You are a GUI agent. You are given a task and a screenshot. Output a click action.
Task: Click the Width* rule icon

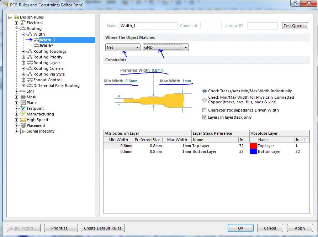(x=37, y=46)
